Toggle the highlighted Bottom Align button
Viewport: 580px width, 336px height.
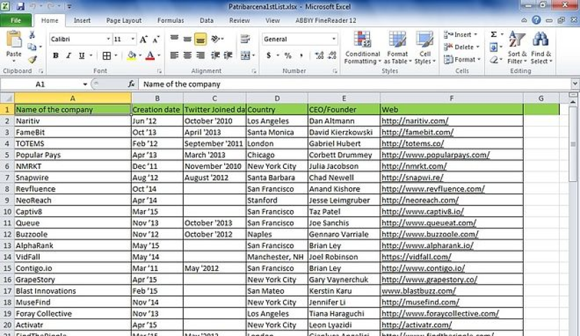click(201, 39)
